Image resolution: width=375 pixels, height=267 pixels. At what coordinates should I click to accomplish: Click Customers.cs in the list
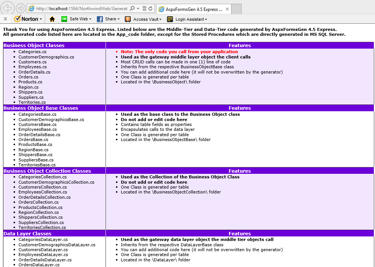point(32,62)
